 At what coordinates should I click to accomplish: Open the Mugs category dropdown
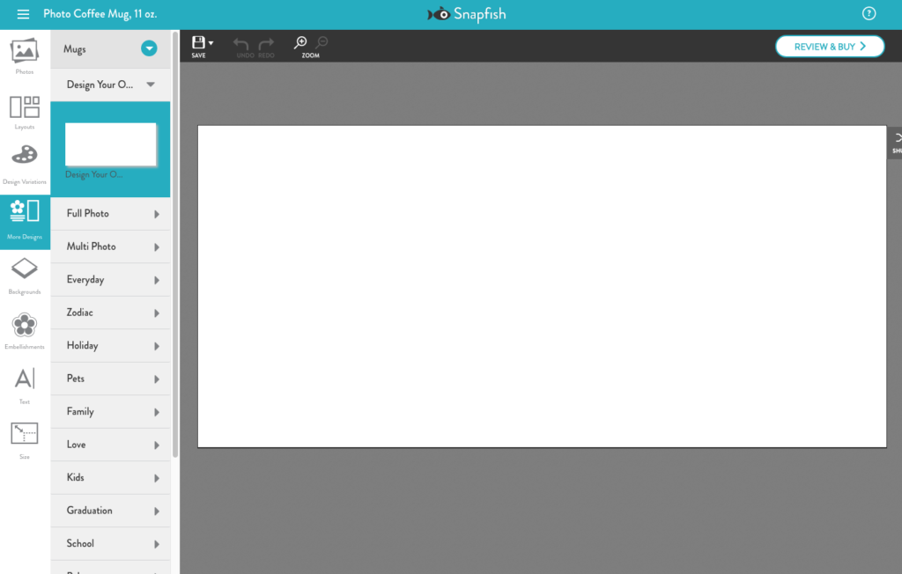pyautogui.click(x=149, y=49)
